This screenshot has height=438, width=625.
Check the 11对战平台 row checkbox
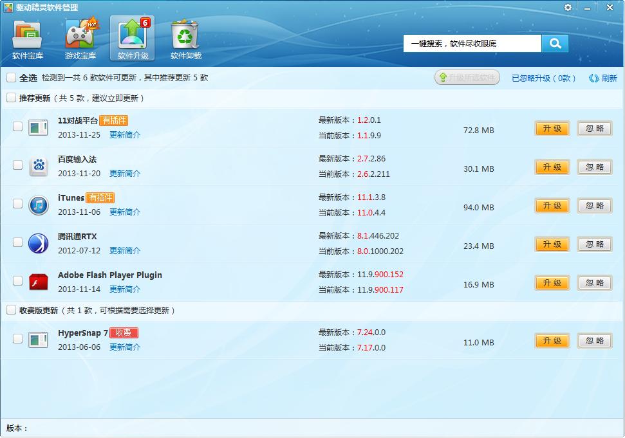pyautogui.click(x=18, y=127)
